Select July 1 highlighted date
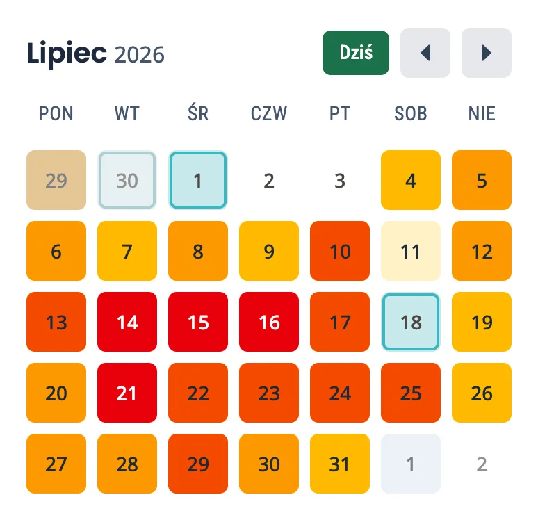Screen dimensions: 538x513 tap(198, 180)
